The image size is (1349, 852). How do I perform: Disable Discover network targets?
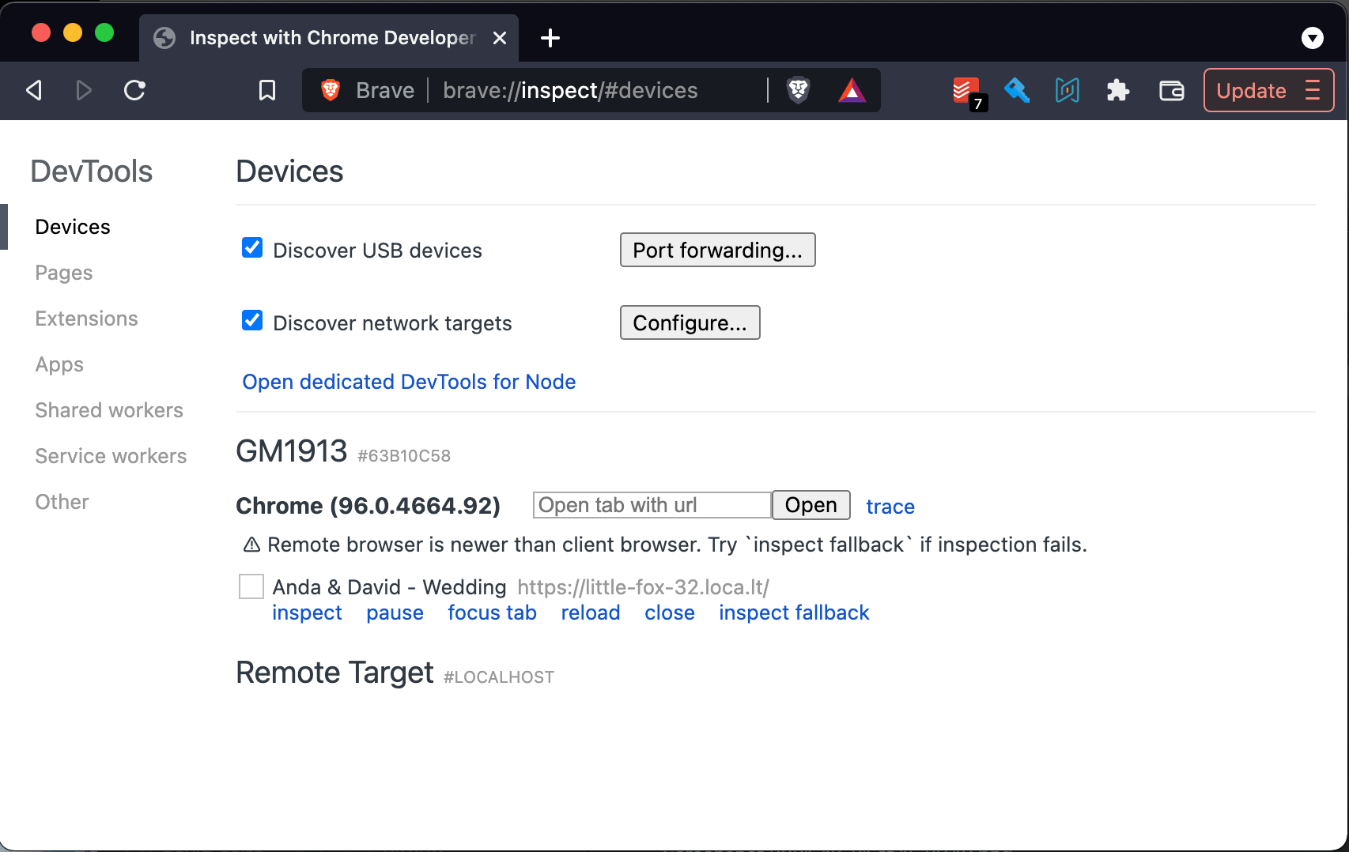(x=251, y=320)
